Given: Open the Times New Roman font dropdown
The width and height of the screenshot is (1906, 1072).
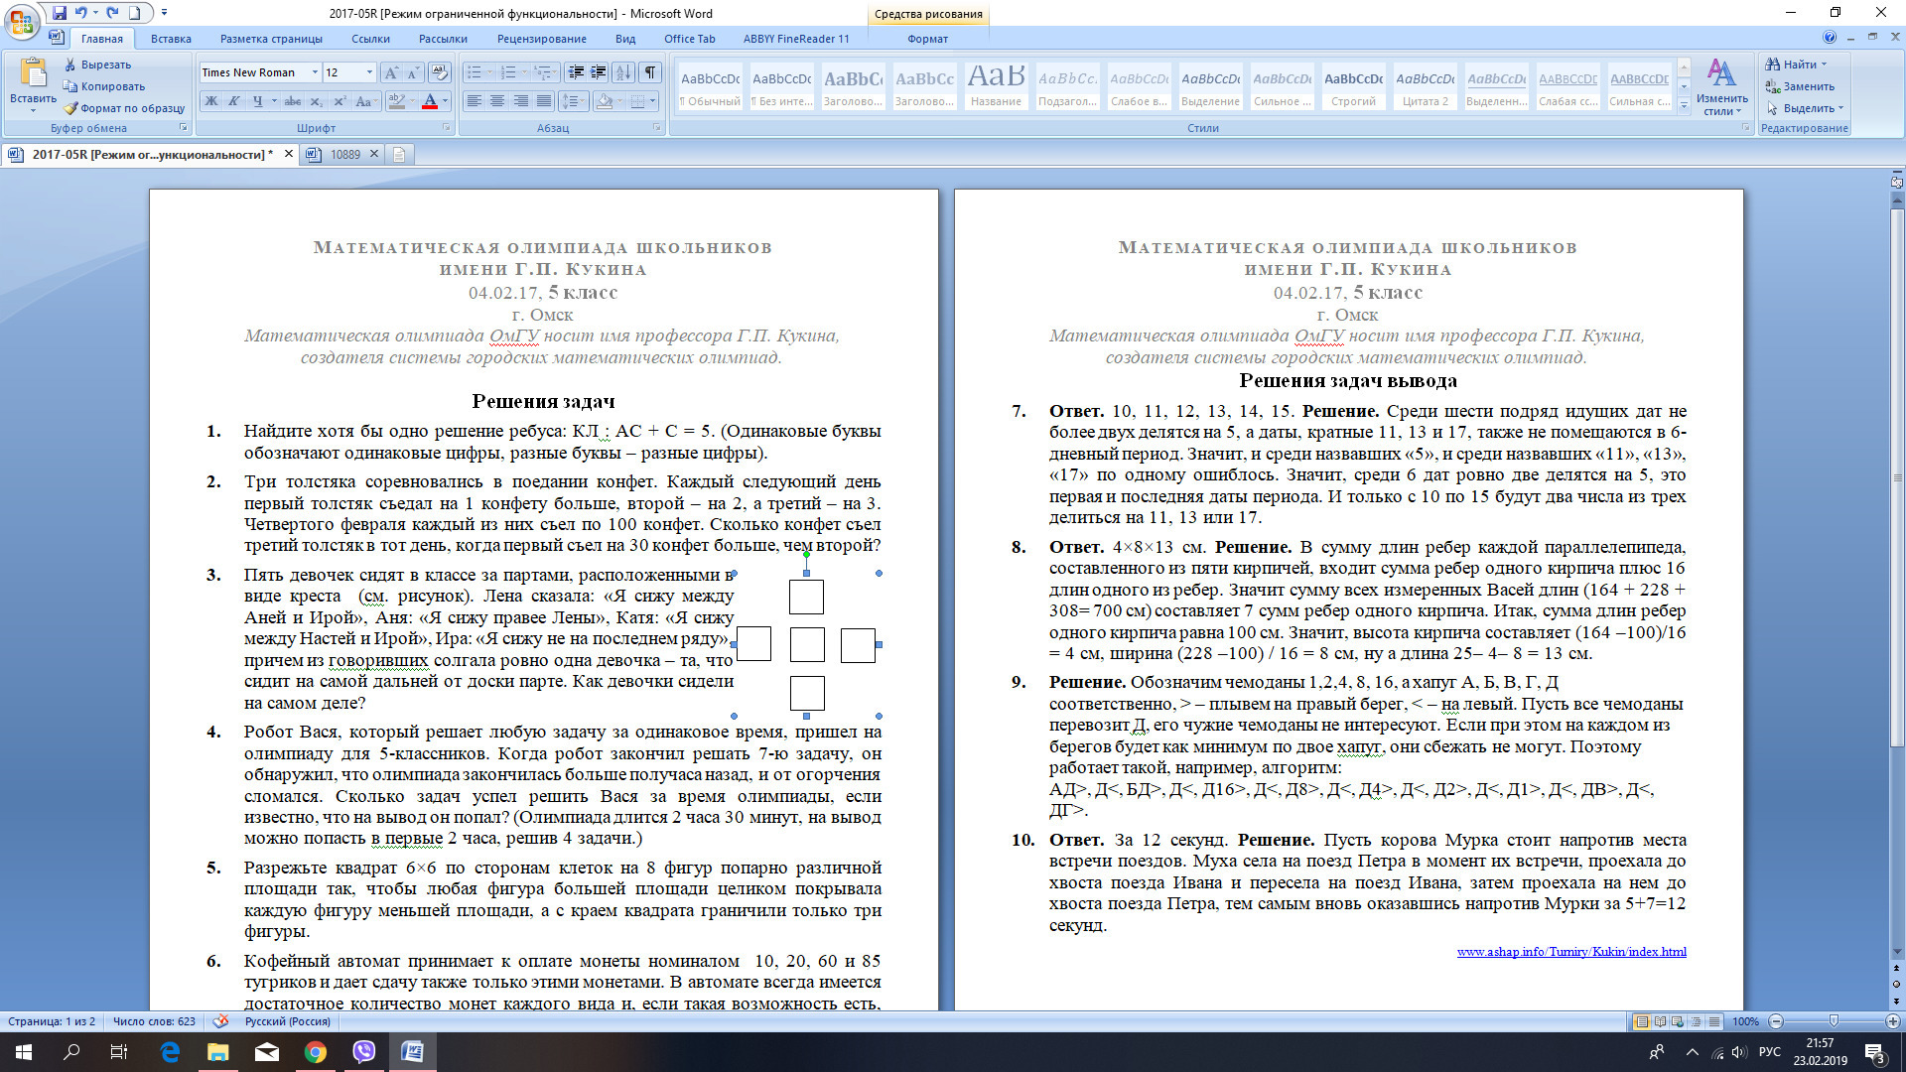Looking at the screenshot, I should tap(315, 72).
